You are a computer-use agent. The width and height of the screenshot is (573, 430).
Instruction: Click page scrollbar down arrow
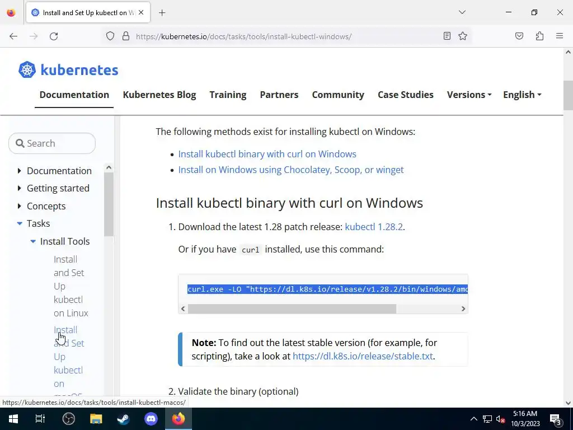pyautogui.click(x=568, y=403)
